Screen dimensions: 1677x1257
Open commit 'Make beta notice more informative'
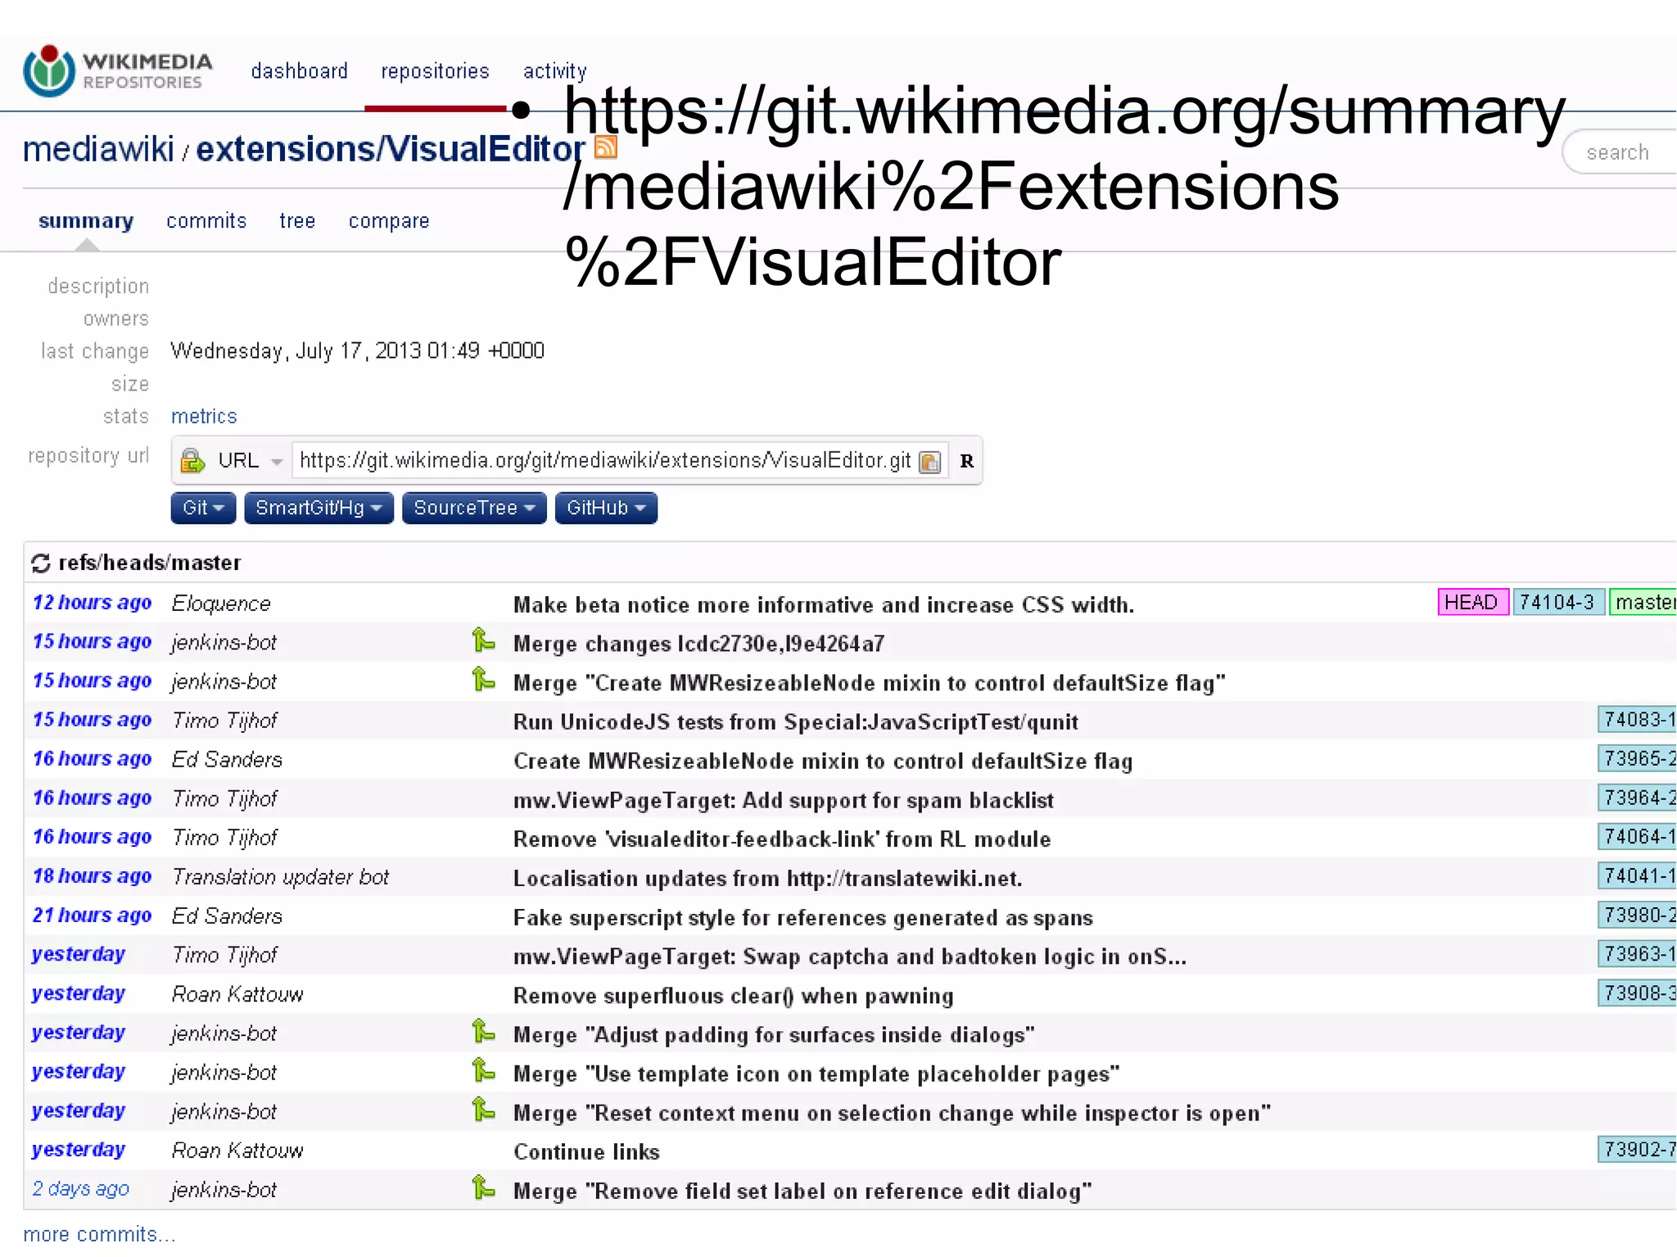pyautogui.click(x=824, y=605)
